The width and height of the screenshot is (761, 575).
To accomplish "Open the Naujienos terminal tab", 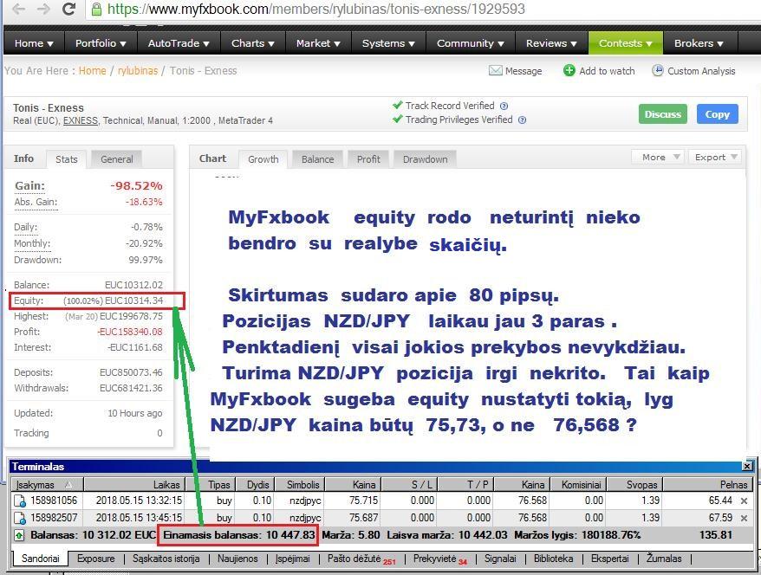I will click(x=237, y=559).
